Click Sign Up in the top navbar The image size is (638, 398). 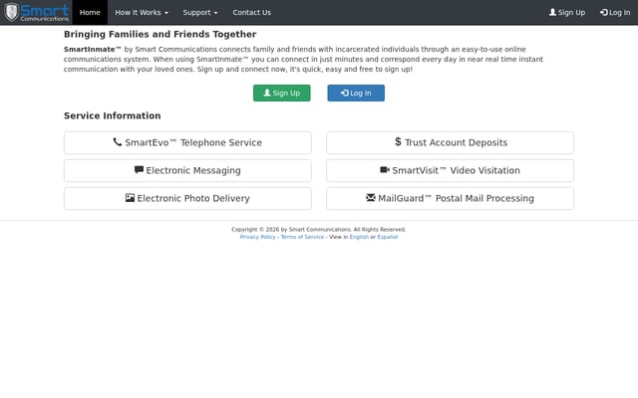coord(567,12)
